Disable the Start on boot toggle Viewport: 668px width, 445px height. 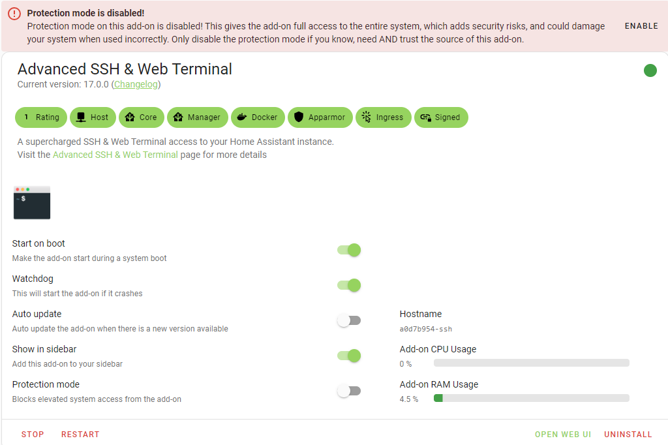tap(349, 250)
